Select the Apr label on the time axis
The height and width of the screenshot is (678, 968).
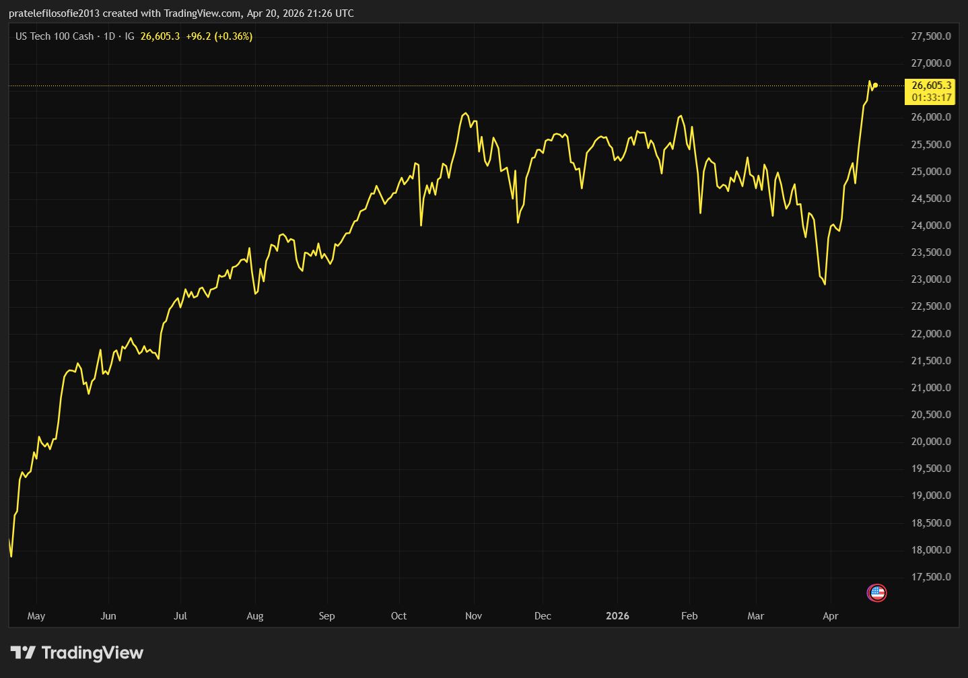point(831,616)
